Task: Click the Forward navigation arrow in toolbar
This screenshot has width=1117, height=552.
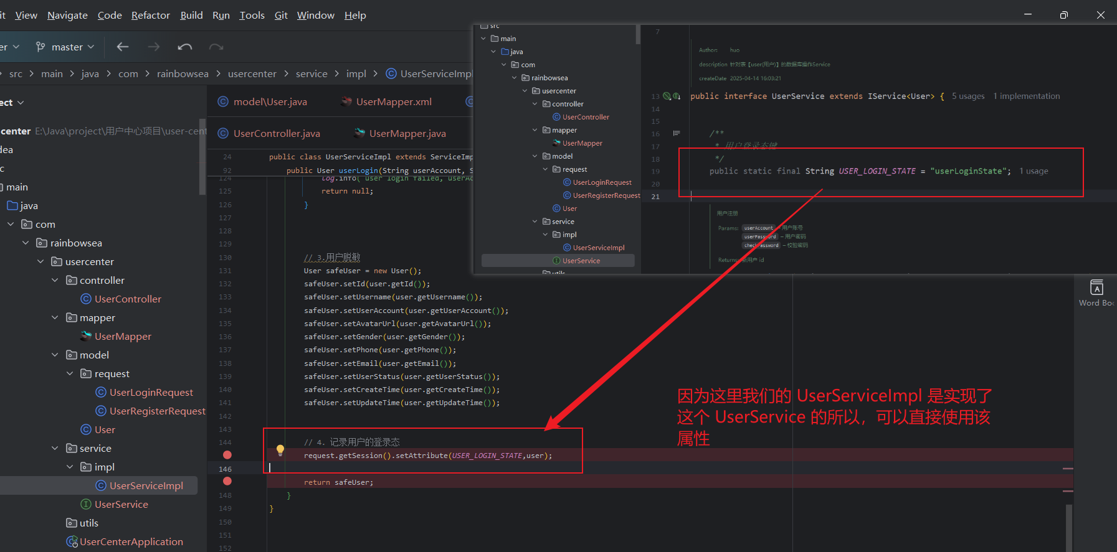Action: [153, 47]
